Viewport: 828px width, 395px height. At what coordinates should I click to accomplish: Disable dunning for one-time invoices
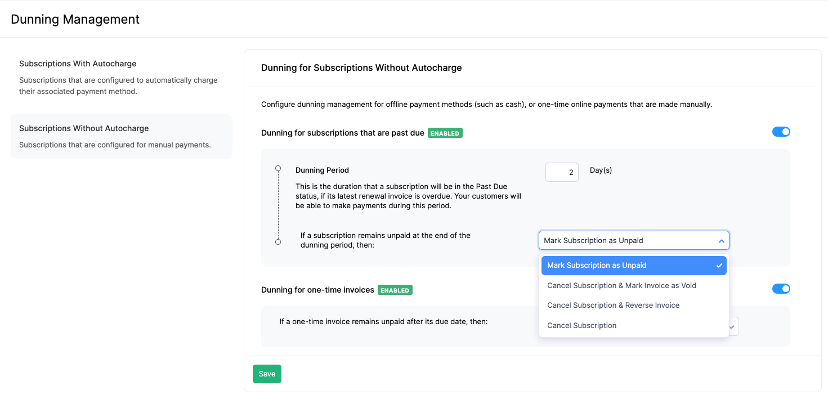click(781, 288)
